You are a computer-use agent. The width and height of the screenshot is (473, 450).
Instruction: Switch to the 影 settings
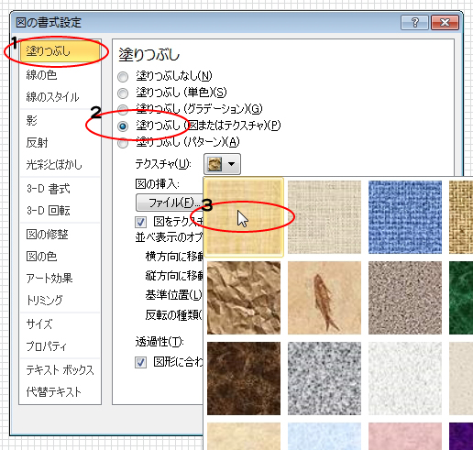tap(31, 120)
